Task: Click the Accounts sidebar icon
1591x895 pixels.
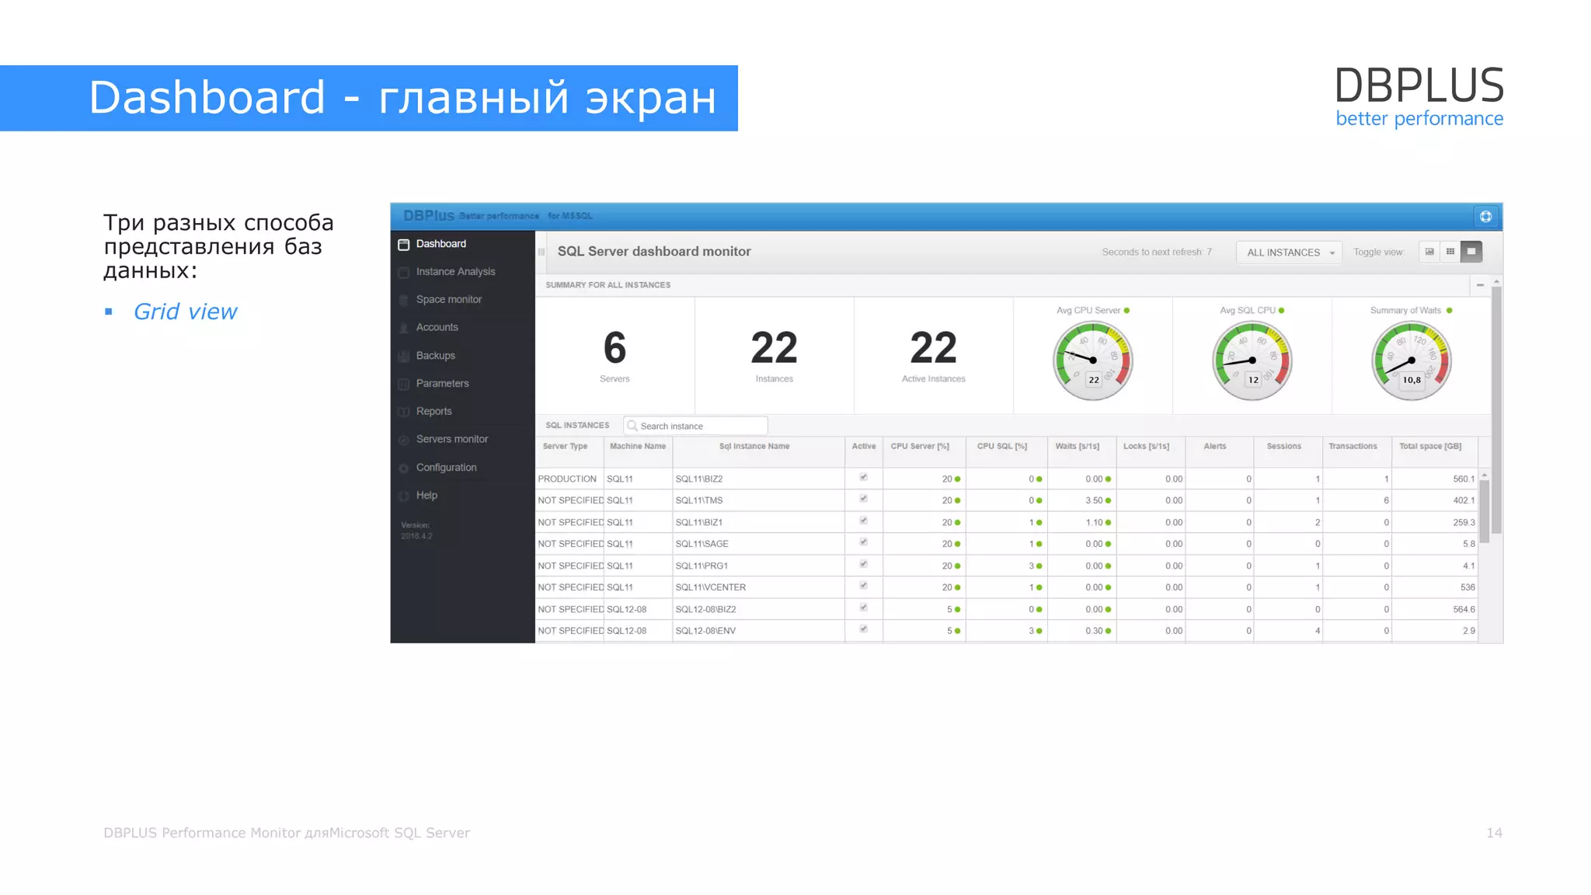Action: click(404, 328)
